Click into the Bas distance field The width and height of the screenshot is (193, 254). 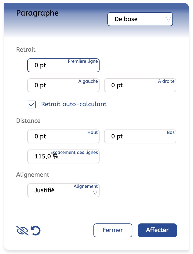click(140, 136)
